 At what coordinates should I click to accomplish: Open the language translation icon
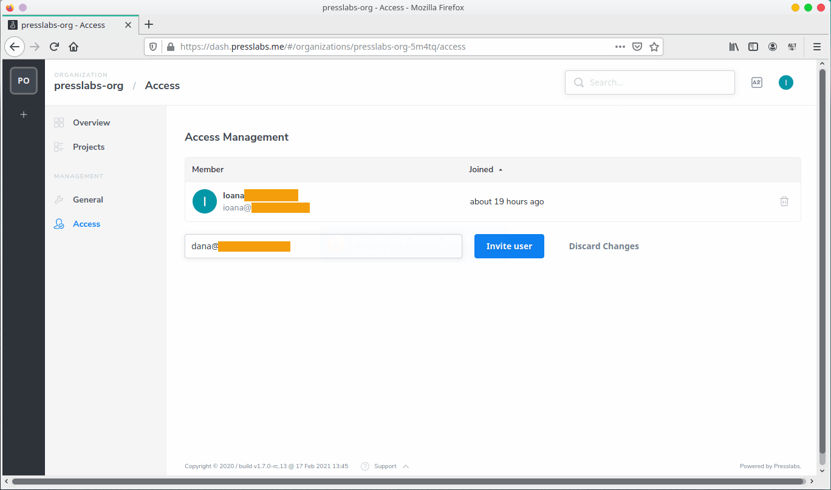[757, 82]
